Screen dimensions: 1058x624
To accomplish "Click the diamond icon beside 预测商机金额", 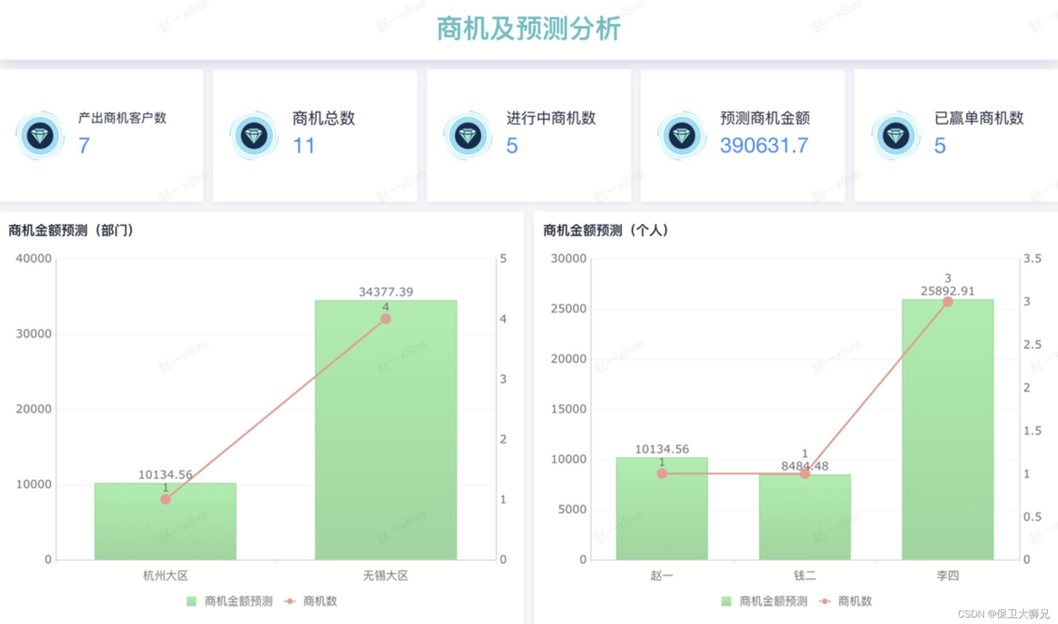I will 682,136.
